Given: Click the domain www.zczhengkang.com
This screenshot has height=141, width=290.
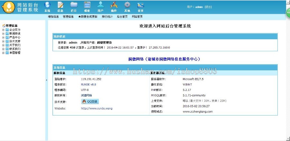Looking at the screenshot, I should (x=198, y=112).
